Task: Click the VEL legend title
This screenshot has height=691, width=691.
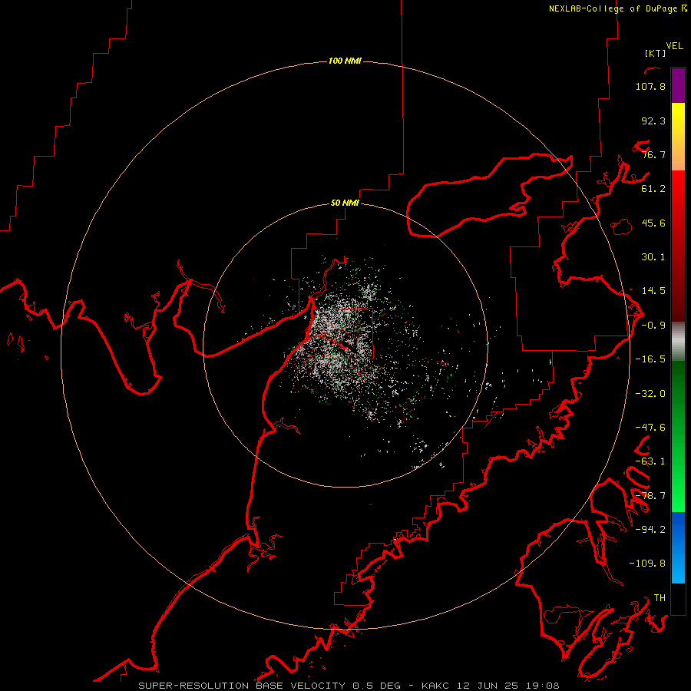Action: pyautogui.click(x=674, y=46)
